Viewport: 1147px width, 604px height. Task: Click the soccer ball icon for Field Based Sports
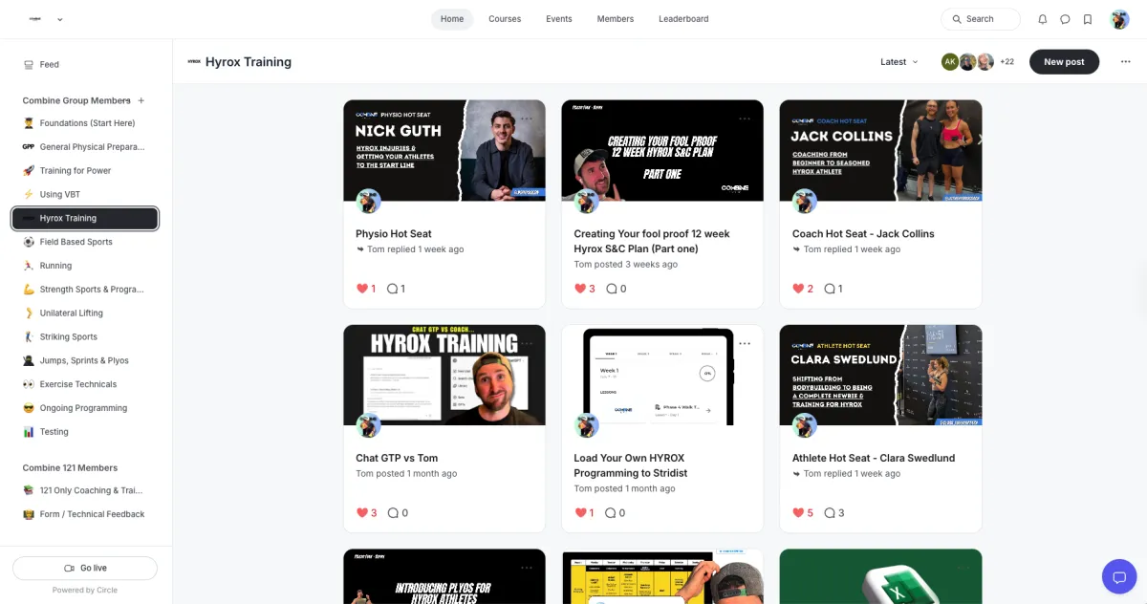[29, 243]
